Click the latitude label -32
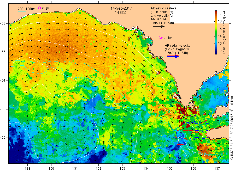This screenshot has height=172, width=235. (3, 23)
